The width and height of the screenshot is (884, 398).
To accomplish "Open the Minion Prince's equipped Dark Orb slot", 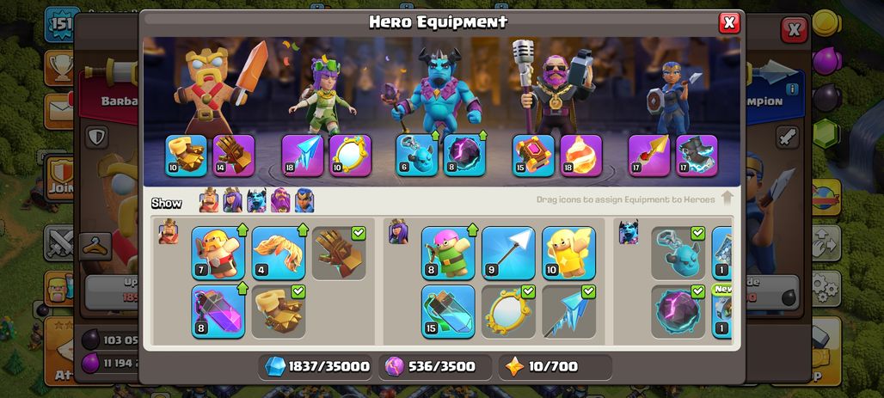I will click(x=464, y=155).
